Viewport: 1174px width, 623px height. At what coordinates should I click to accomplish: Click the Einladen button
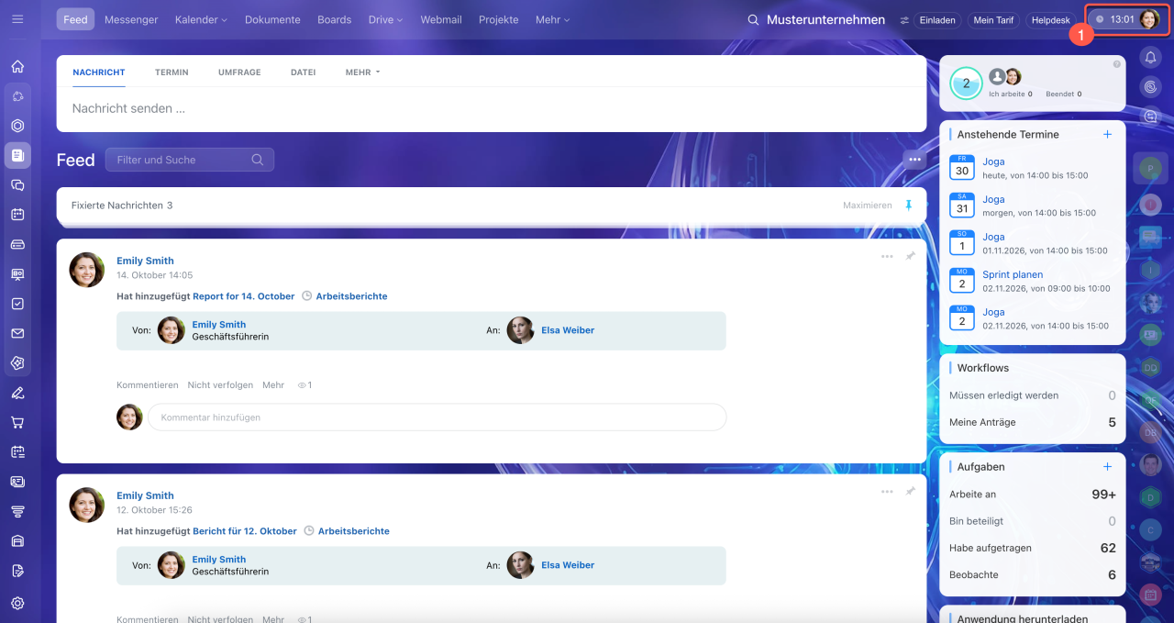pyautogui.click(x=937, y=19)
